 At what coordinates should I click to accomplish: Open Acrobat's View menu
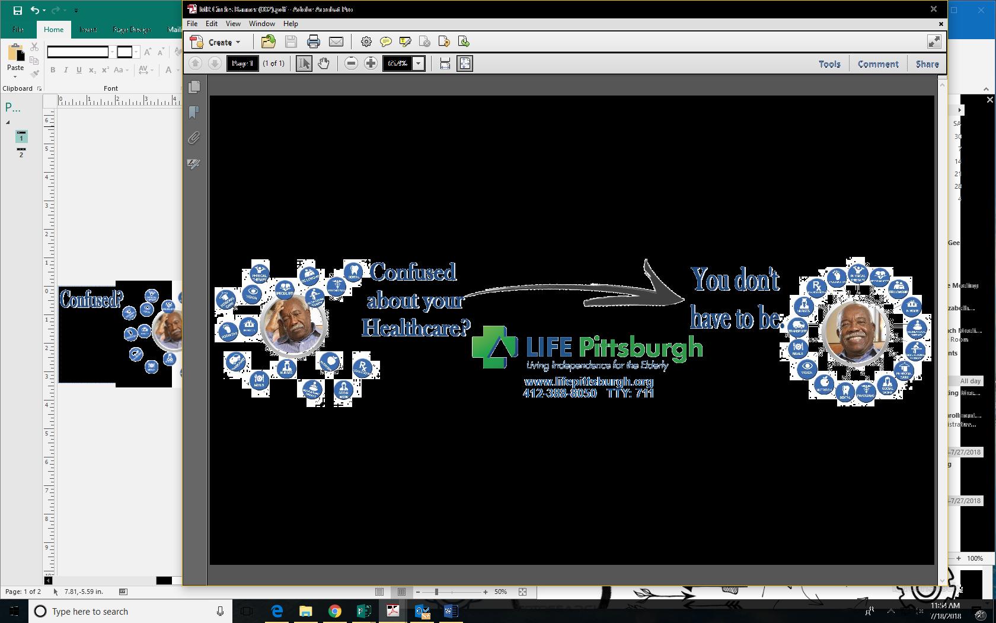233,24
